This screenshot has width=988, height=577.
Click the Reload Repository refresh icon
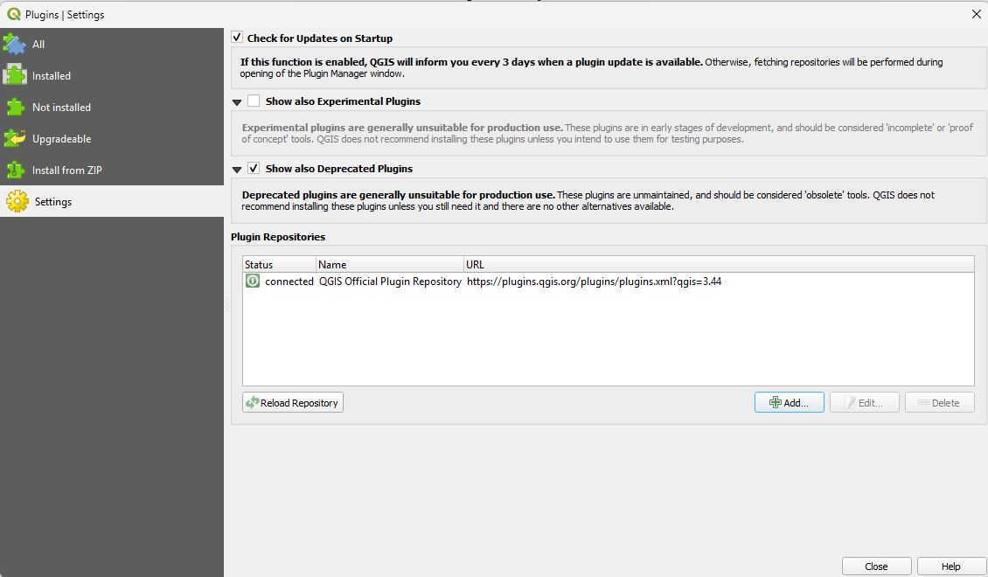pos(253,402)
